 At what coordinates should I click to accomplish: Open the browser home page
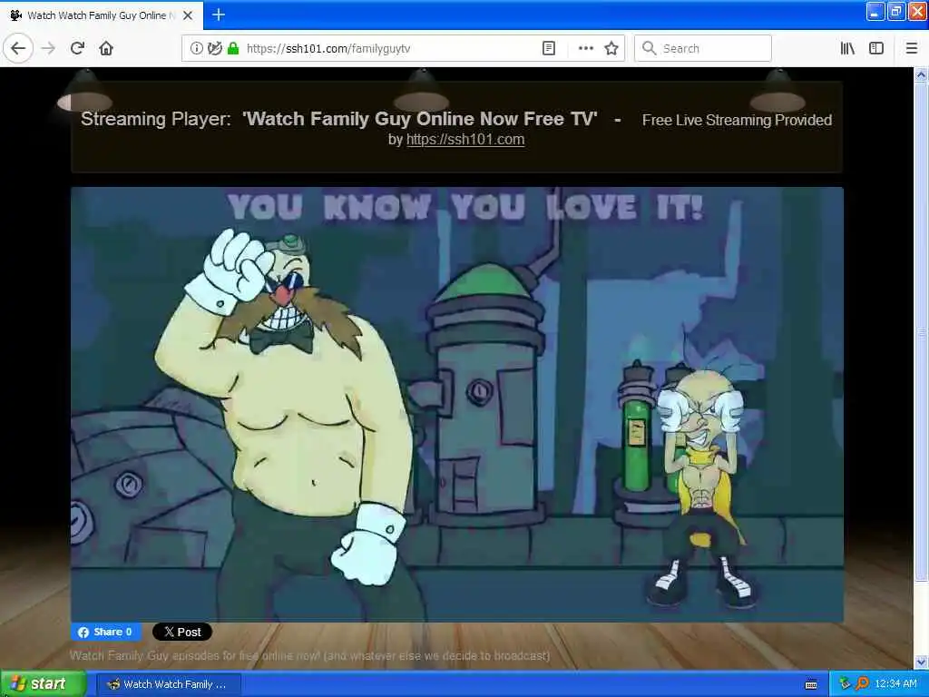(x=106, y=49)
